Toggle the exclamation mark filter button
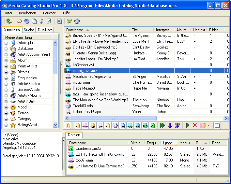Screen dimensions: 231x184 [68, 126]
